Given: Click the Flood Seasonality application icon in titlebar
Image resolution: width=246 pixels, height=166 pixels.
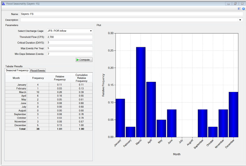Looking at the screenshot, I should tap(3, 3).
